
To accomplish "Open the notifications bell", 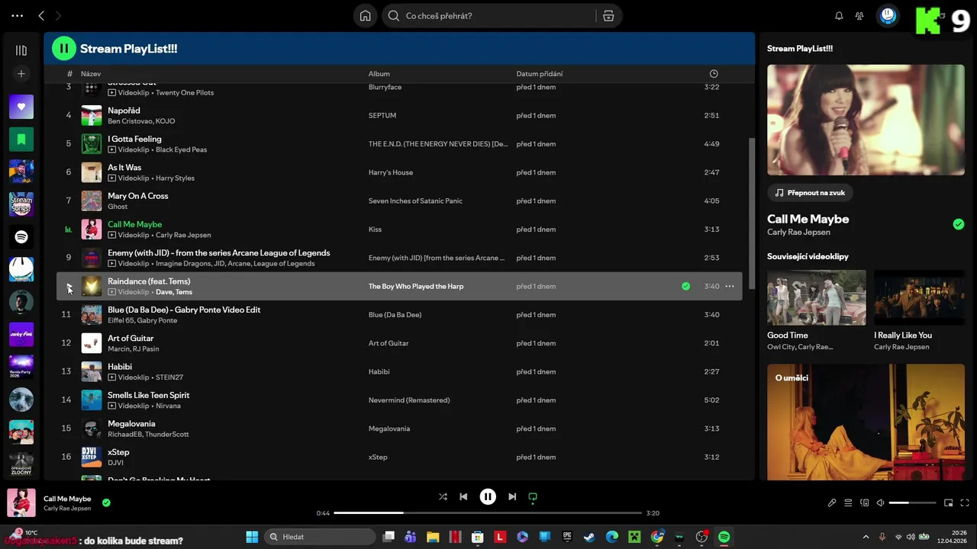I will [x=839, y=15].
